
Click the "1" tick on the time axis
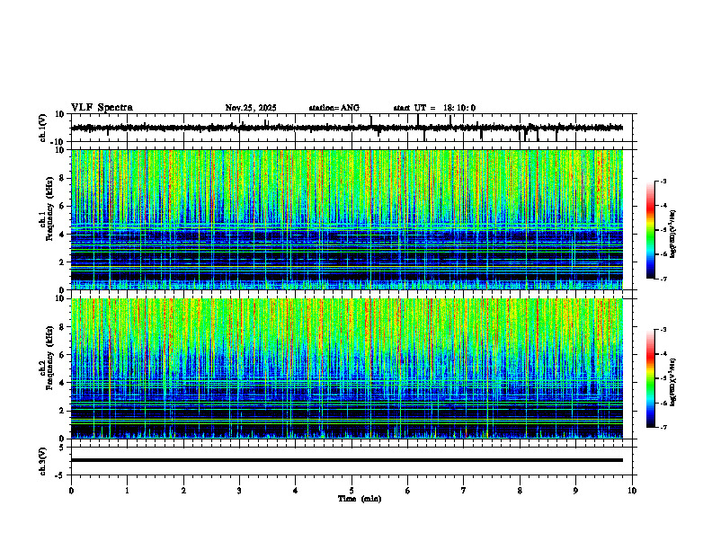click(127, 491)
